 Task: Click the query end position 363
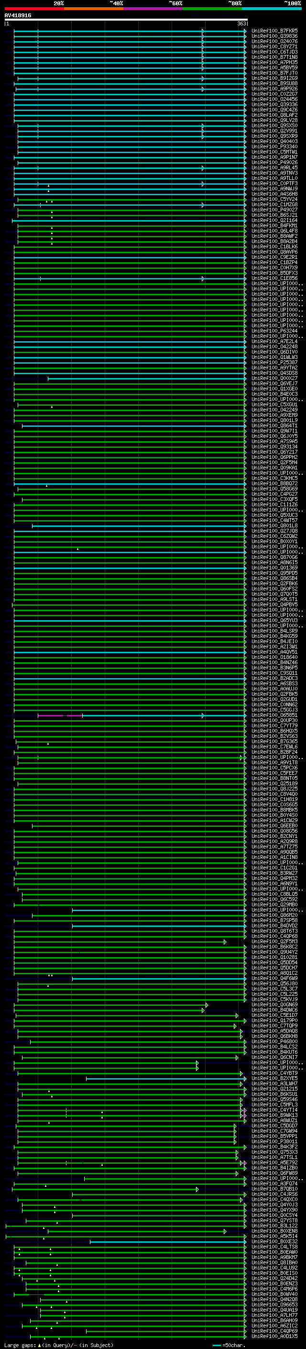click(241, 24)
